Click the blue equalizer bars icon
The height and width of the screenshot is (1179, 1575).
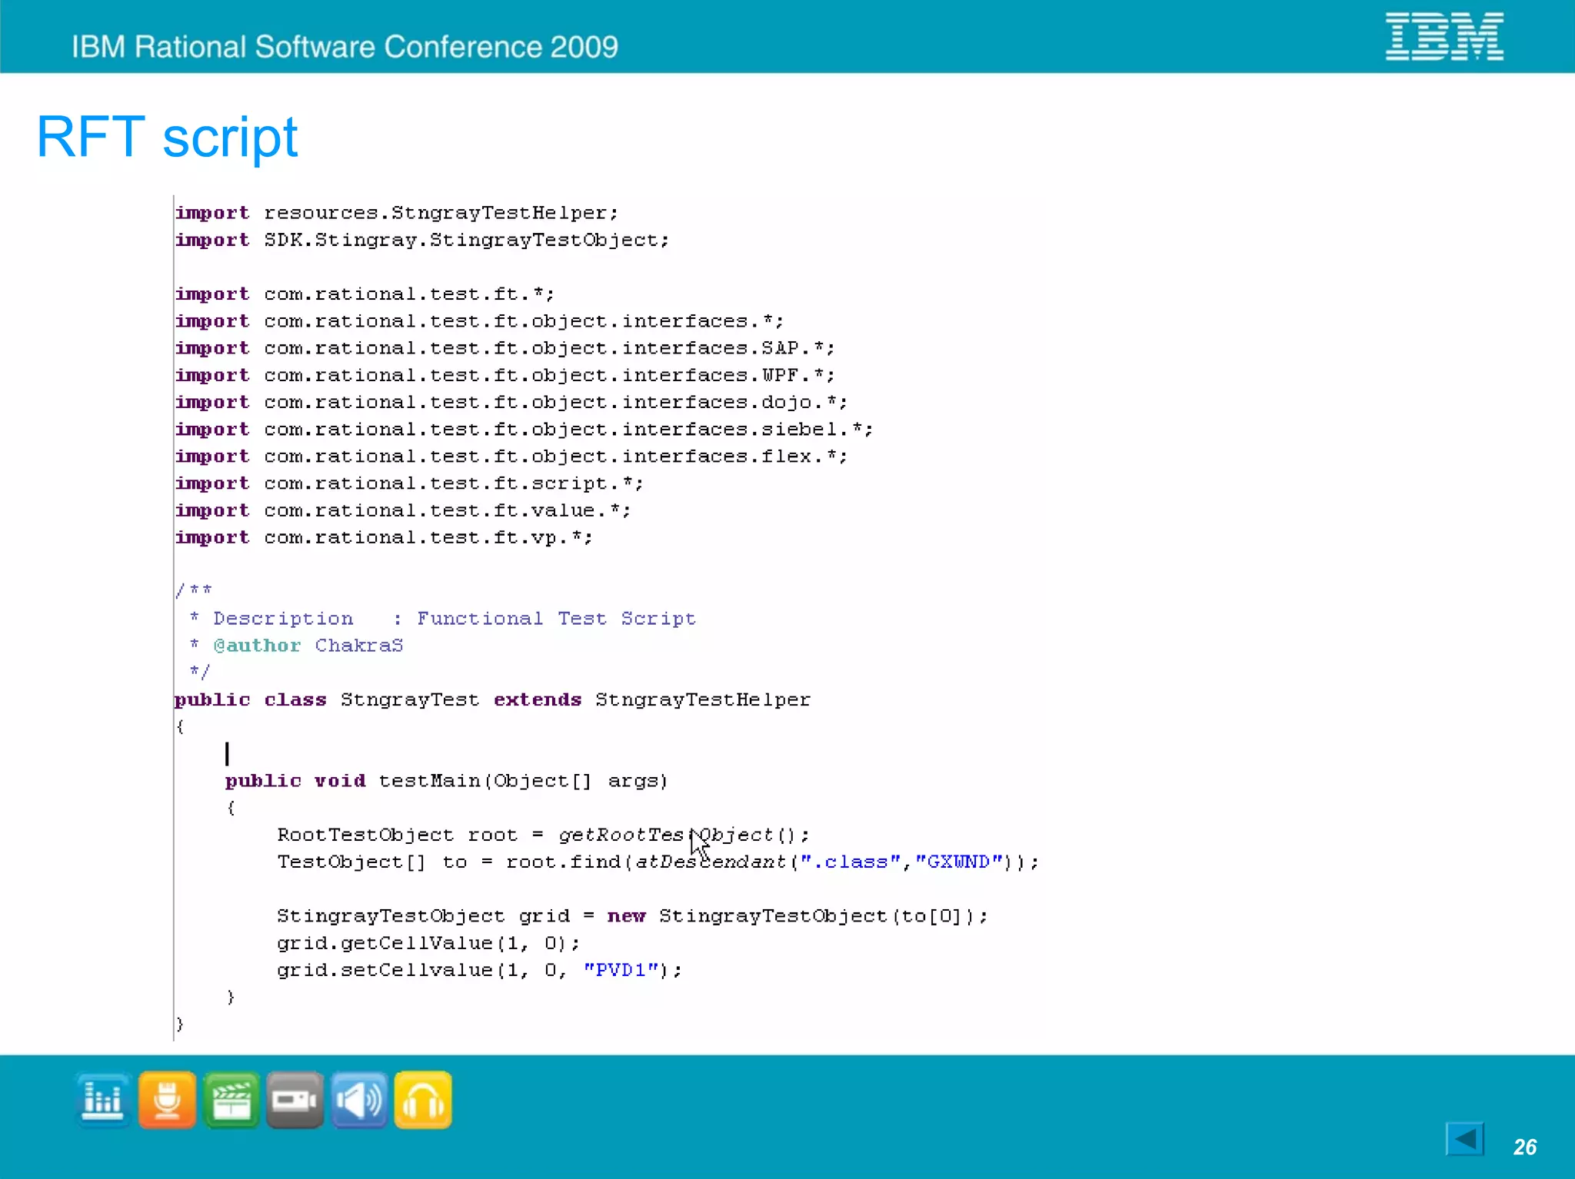pos(103,1100)
